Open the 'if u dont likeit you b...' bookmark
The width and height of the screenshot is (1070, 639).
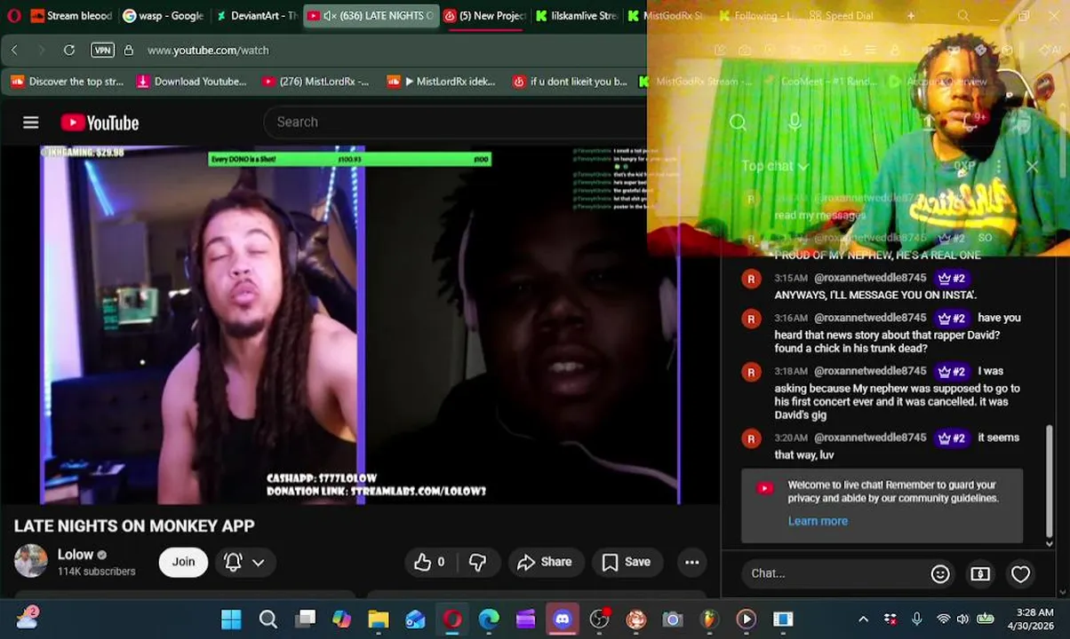coord(570,81)
